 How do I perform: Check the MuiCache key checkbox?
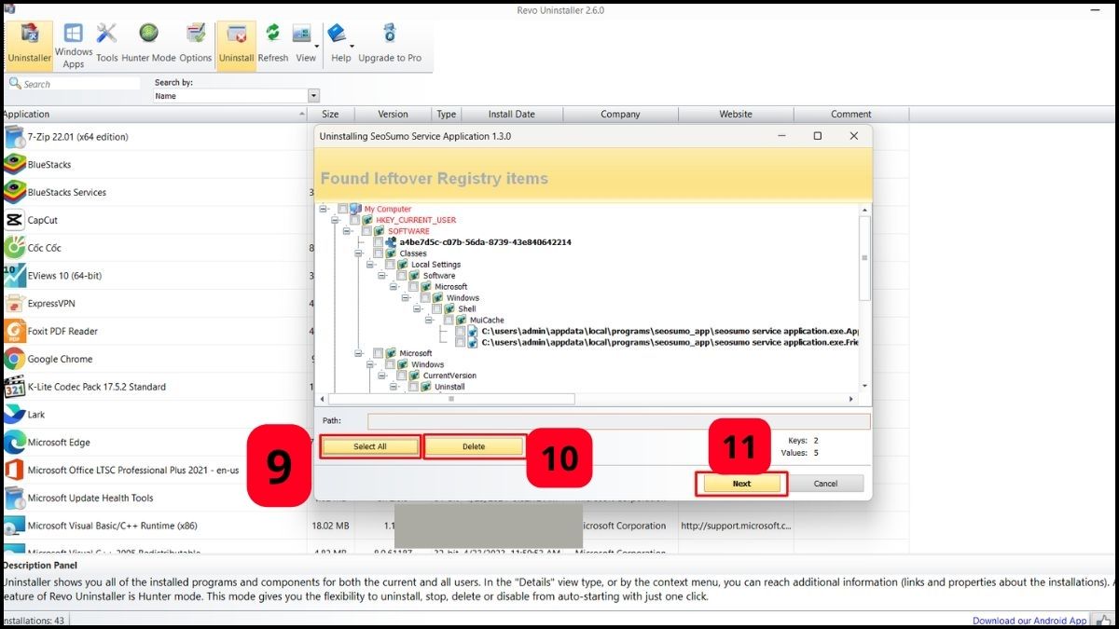coord(448,321)
